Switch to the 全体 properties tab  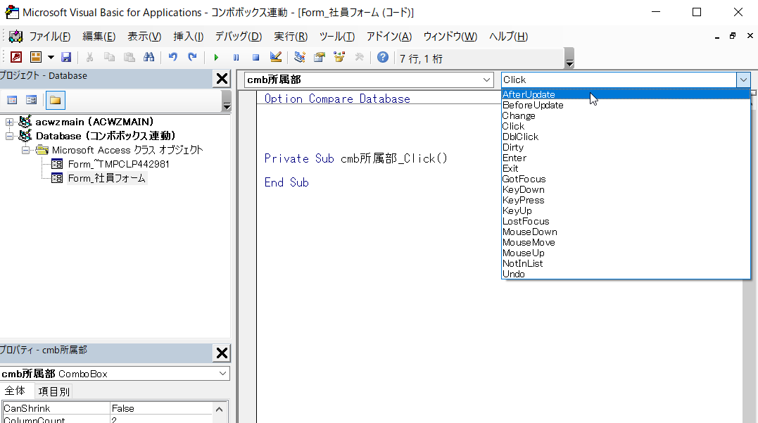tap(15, 391)
